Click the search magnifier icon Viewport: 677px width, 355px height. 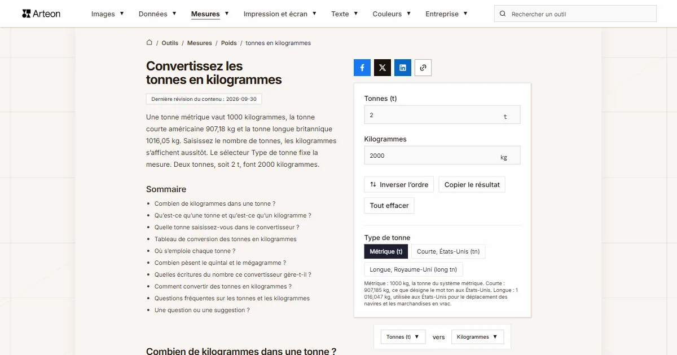[x=503, y=14]
